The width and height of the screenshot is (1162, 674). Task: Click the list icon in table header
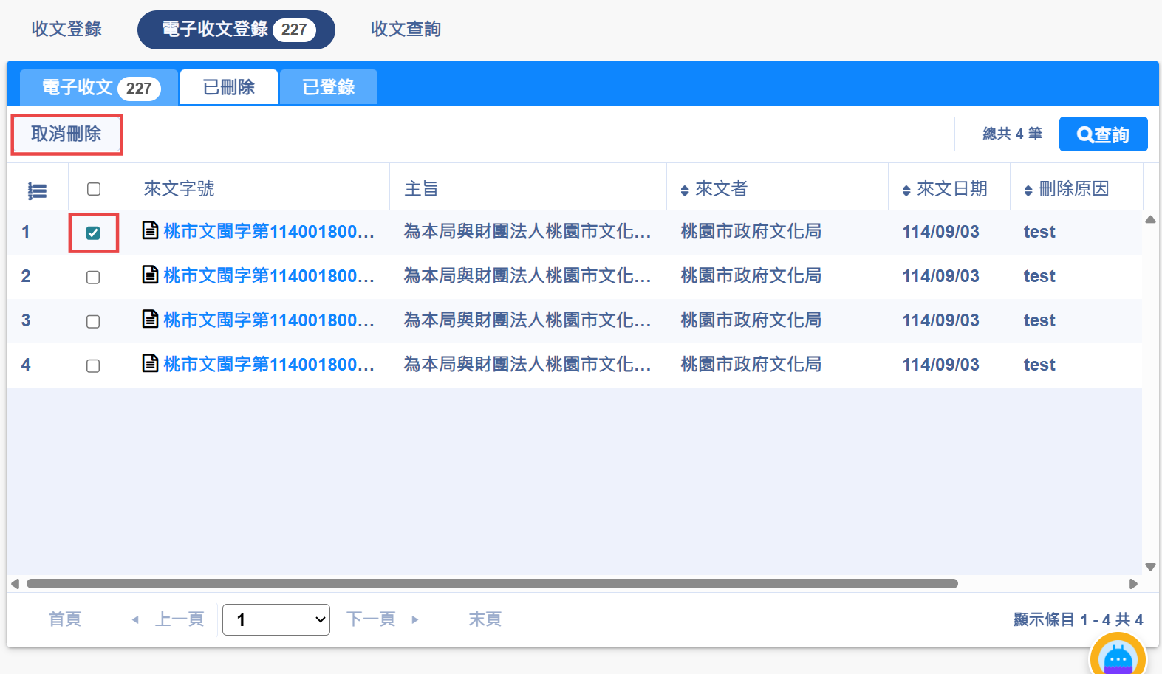pyautogui.click(x=37, y=190)
